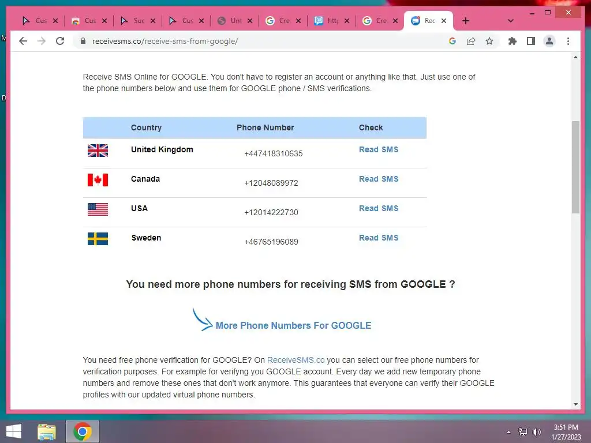591x443 pixels.
Task: Click the Country column header
Action: [146, 127]
